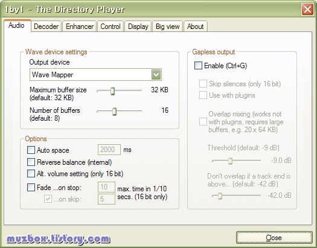This screenshot has height=248, width=317.
Task: Open the Output device Wave Mapper dropdown
Action: (x=95, y=75)
